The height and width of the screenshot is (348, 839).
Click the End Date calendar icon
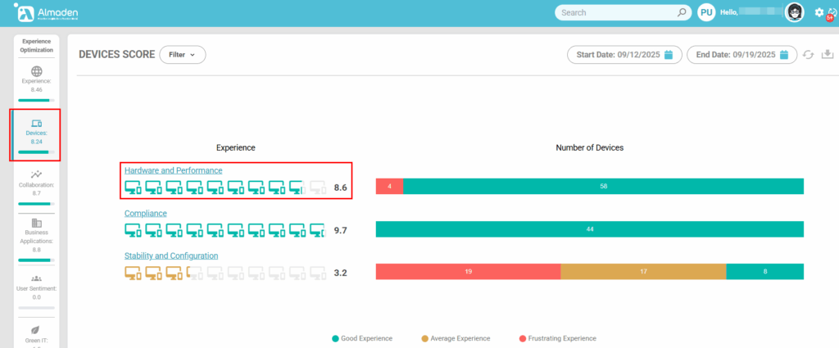pos(784,55)
